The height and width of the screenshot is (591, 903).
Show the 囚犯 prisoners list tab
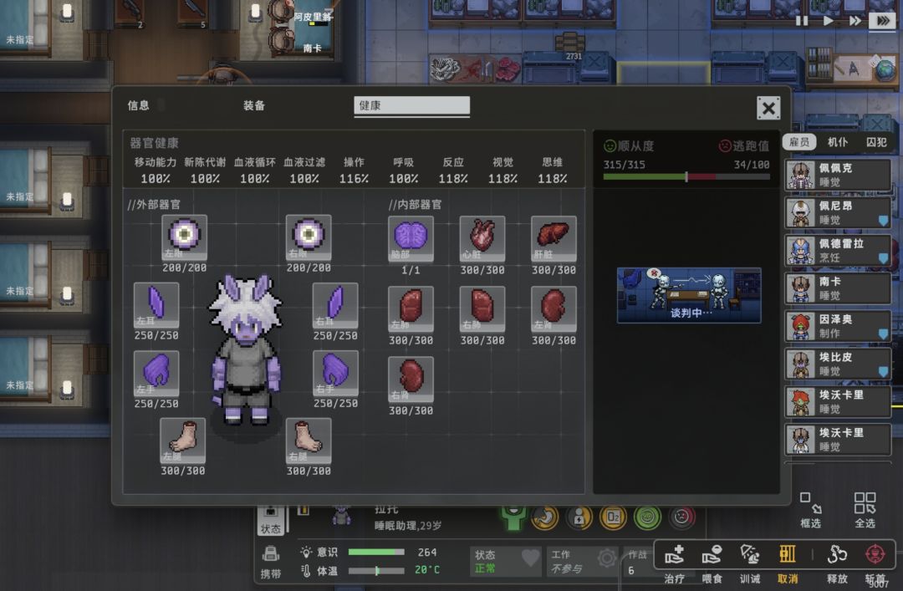(876, 142)
